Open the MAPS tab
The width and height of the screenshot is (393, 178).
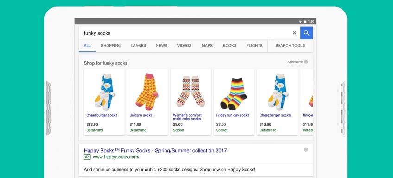(x=207, y=45)
